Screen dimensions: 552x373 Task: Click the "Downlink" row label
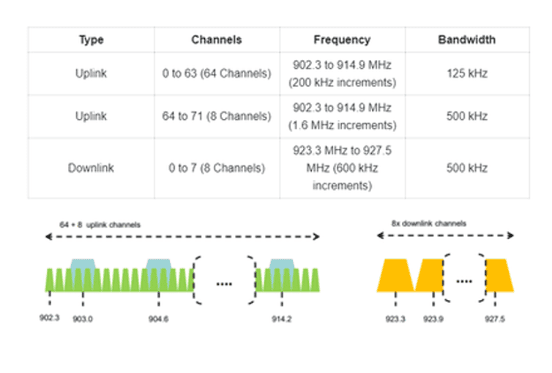click(91, 168)
